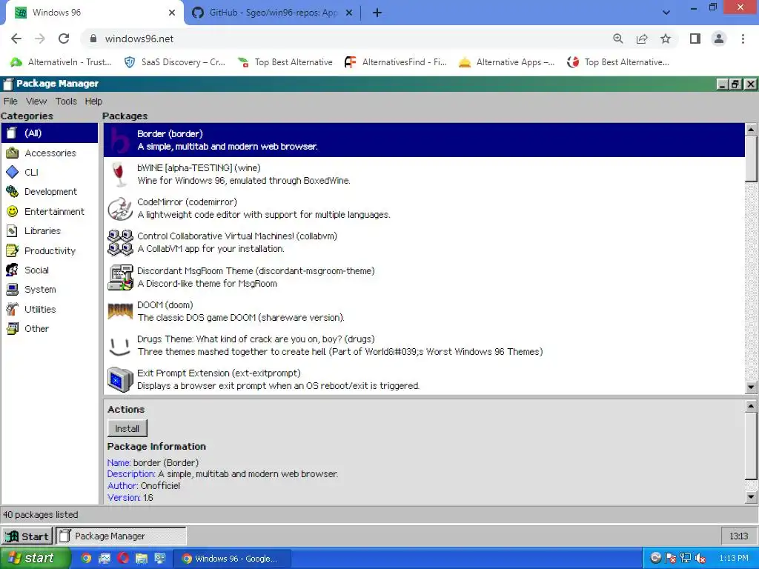This screenshot has height=569, width=759.
Task: Click the bWINE wine glass package icon
Action: [x=119, y=174]
